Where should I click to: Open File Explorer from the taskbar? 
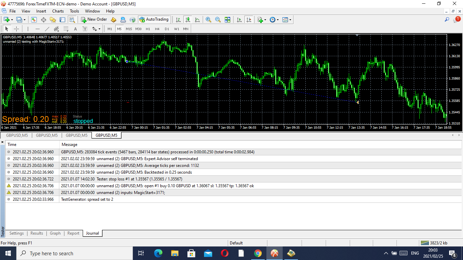point(175,253)
